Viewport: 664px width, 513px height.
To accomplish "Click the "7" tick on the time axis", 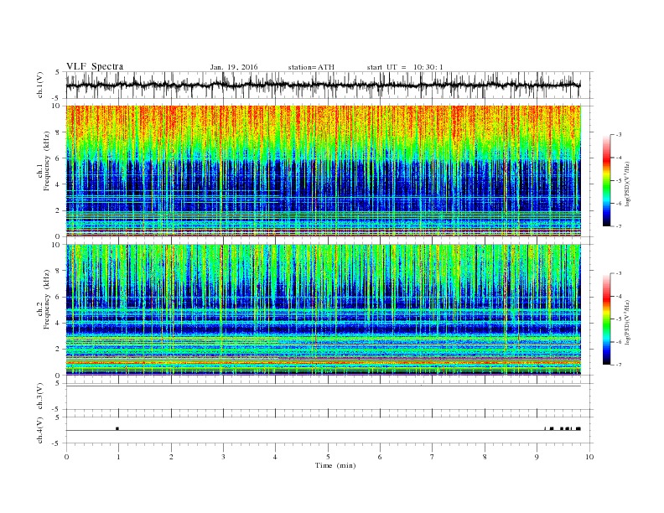I will pyautogui.click(x=433, y=457).
